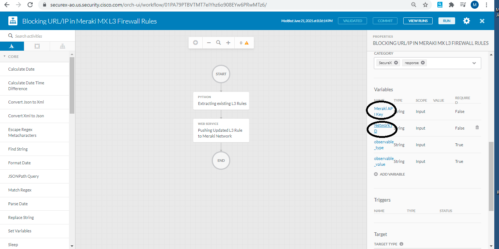Click the blue extension icon in toolbar
This screenshot has width=499, height=249.
point(440,5)
